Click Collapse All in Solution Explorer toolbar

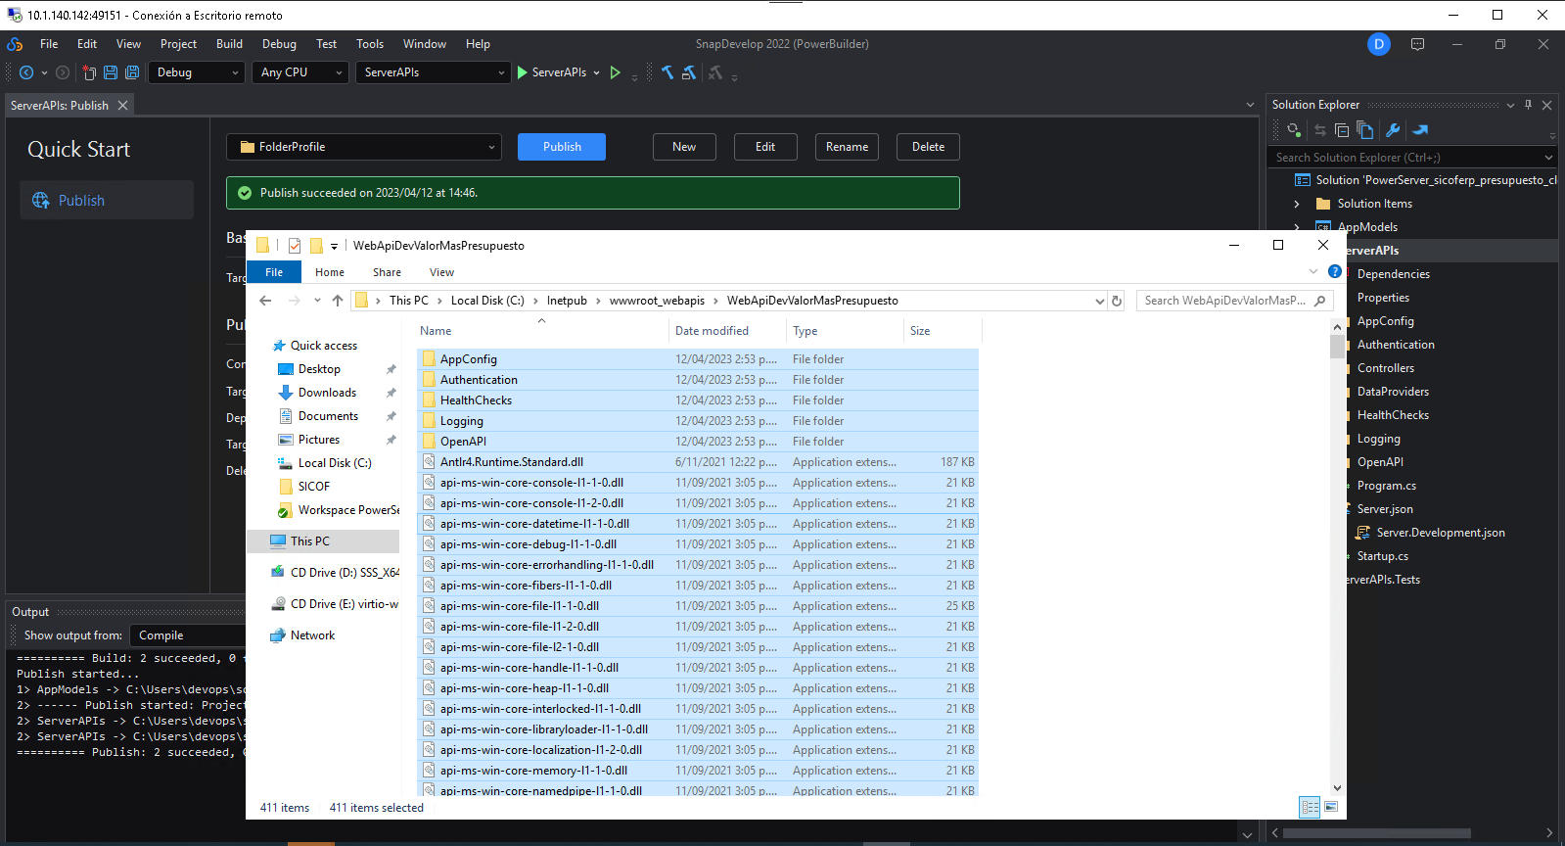tap(1342, 130)
